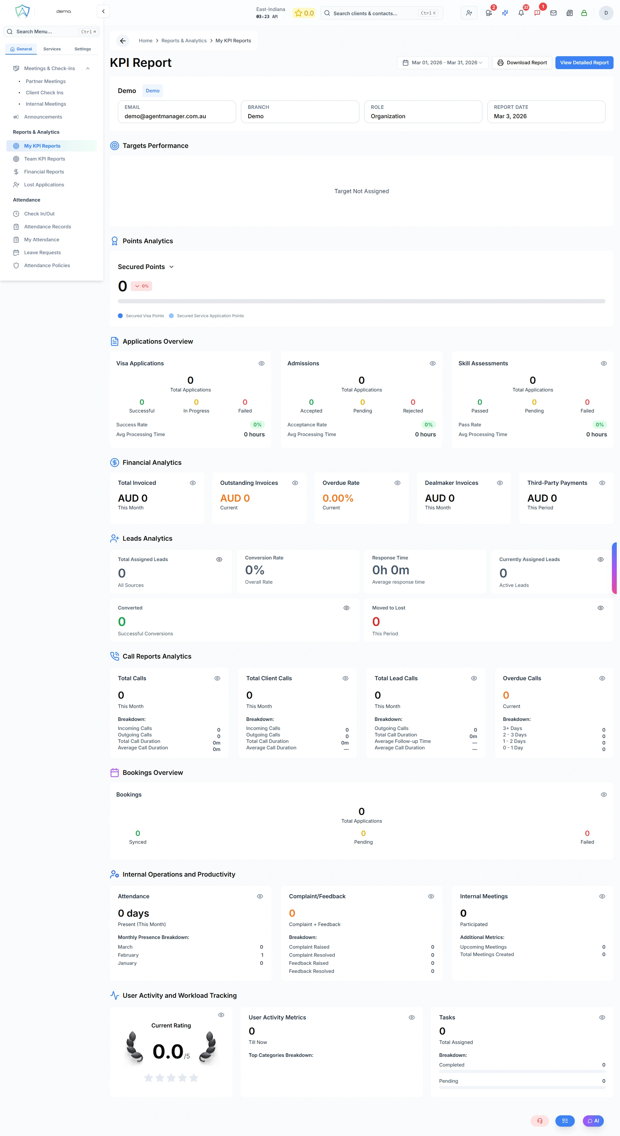Screen dimensions: 620x1136
Task: Toggle the Total Invoiced eye icon
Action: point(193,483)
